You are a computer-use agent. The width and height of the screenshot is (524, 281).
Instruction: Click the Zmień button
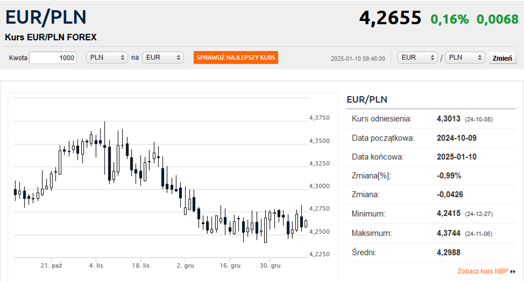pos(502,58)
